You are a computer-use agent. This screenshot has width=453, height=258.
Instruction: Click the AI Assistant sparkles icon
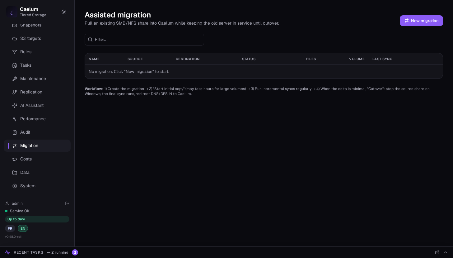pos(15,106)
